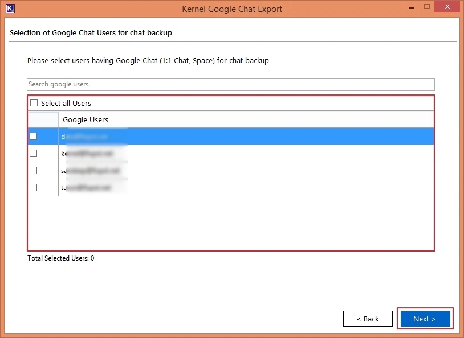Click the Google Users column header
The height and width of the screenshot is (338, 464).
[x=246, y=119]
